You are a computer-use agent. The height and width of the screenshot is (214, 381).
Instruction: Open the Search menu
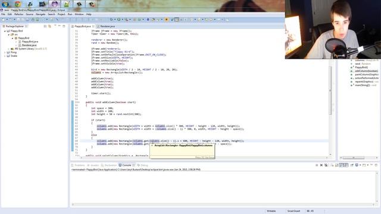tap(52, 14)
